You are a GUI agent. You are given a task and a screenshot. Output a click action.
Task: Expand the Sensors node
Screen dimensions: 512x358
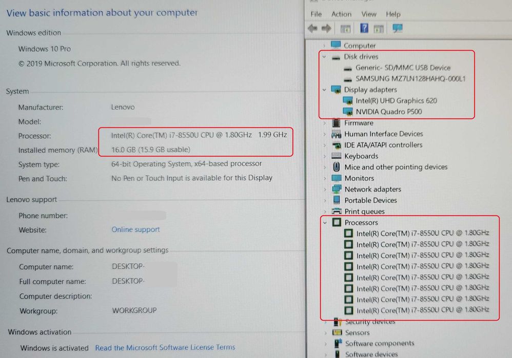(325, 333)
